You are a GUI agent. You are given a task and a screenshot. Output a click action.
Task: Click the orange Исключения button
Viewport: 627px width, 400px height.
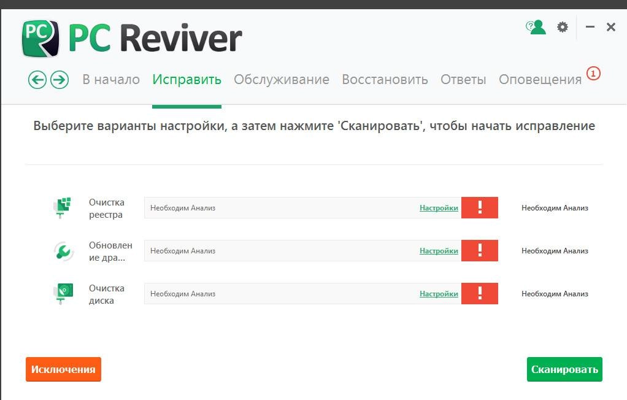click(64, 369)
